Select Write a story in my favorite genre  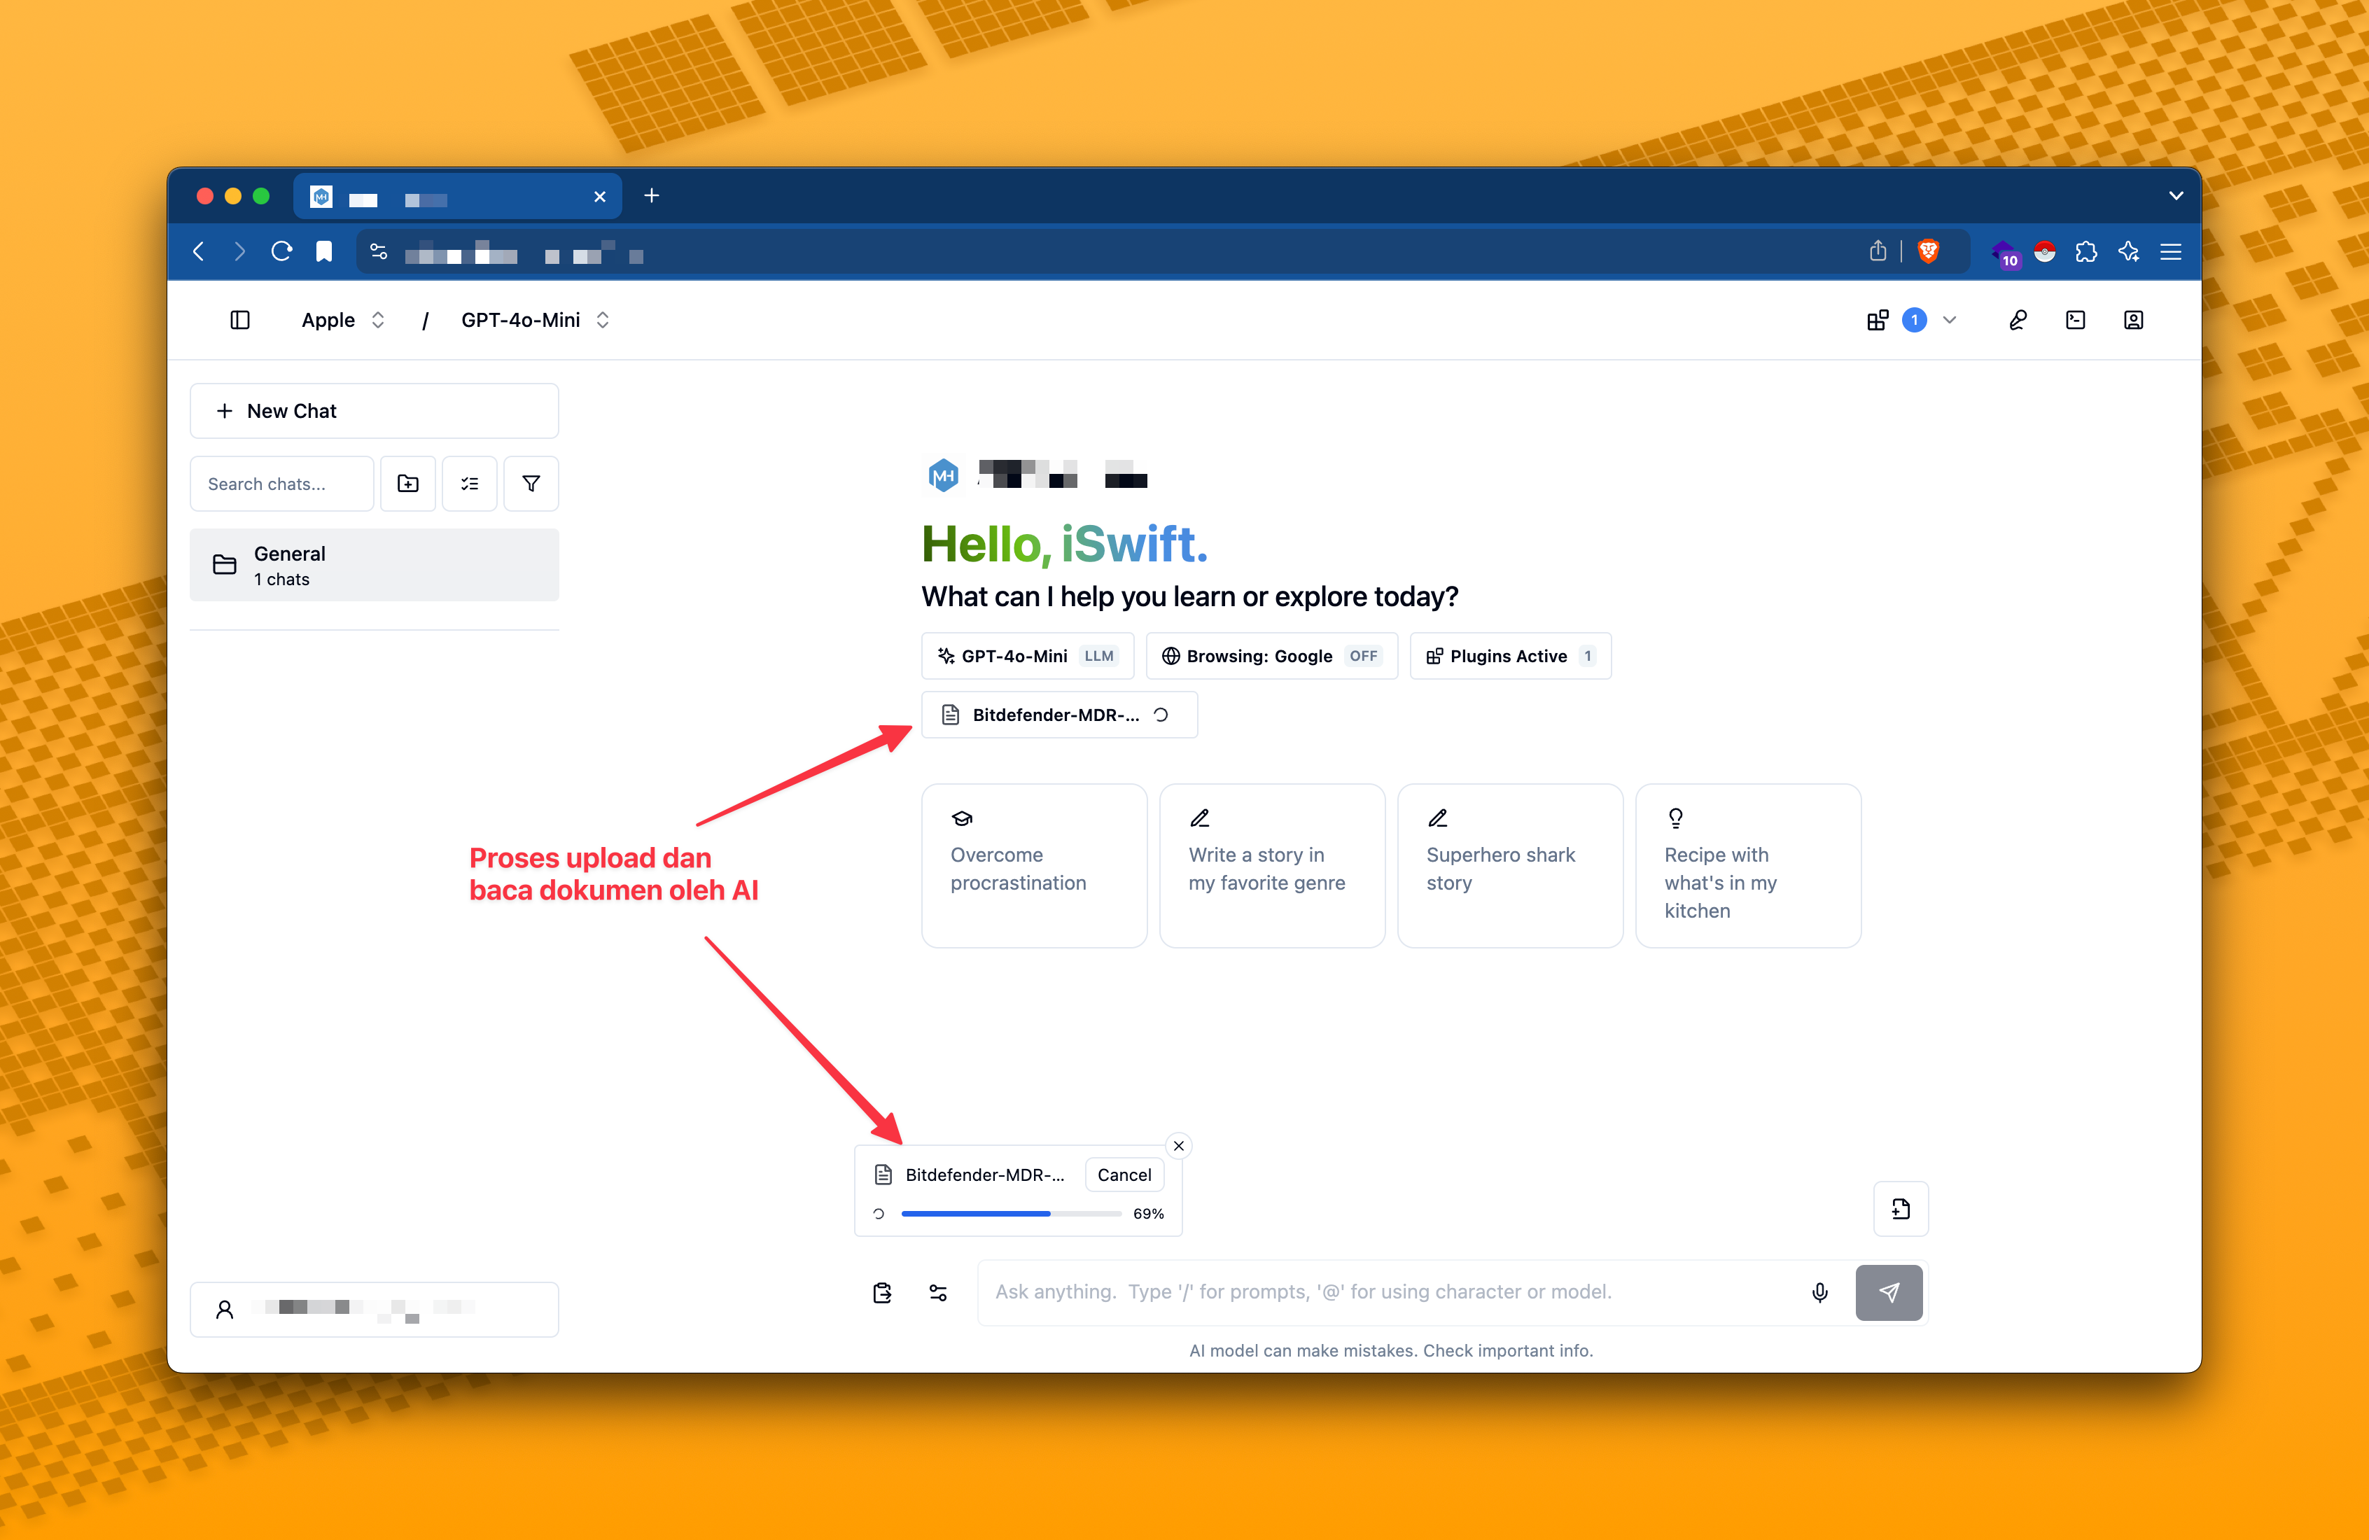tap(1272, 866)
